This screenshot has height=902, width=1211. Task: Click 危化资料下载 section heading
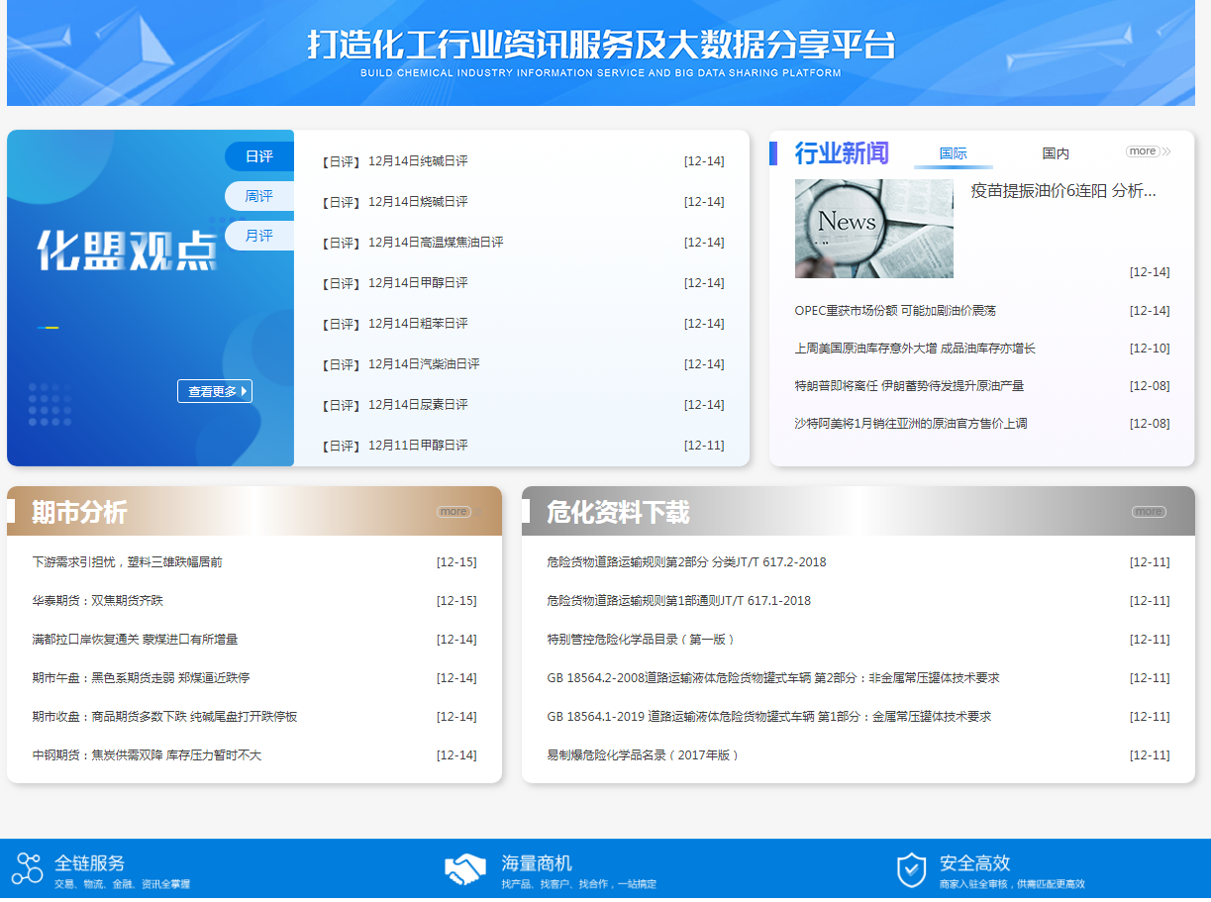click(618, 512)
